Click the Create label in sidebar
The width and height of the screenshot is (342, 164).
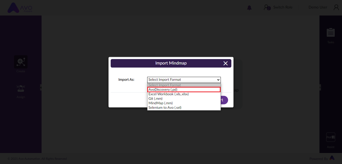[x=21, y=71]
